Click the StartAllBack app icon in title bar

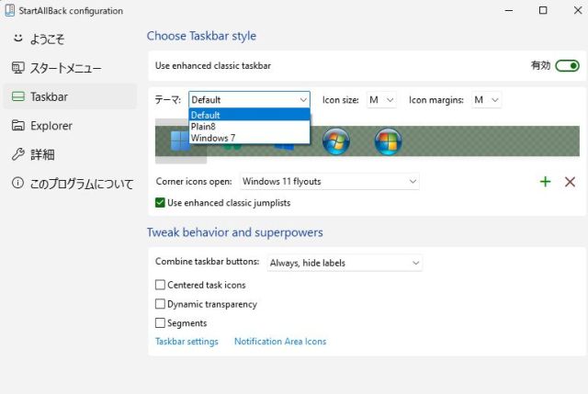pos(9,10)
